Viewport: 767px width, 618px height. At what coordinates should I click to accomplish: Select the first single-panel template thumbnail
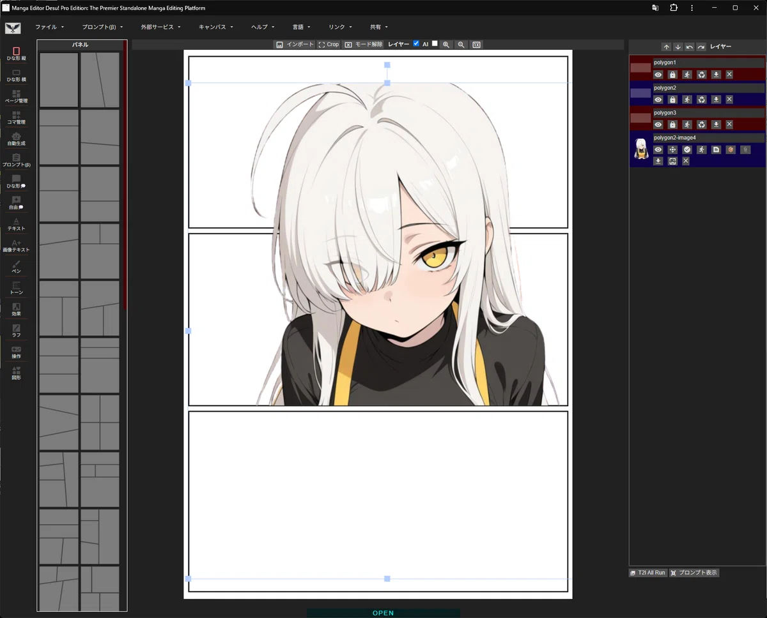(59, 80)
